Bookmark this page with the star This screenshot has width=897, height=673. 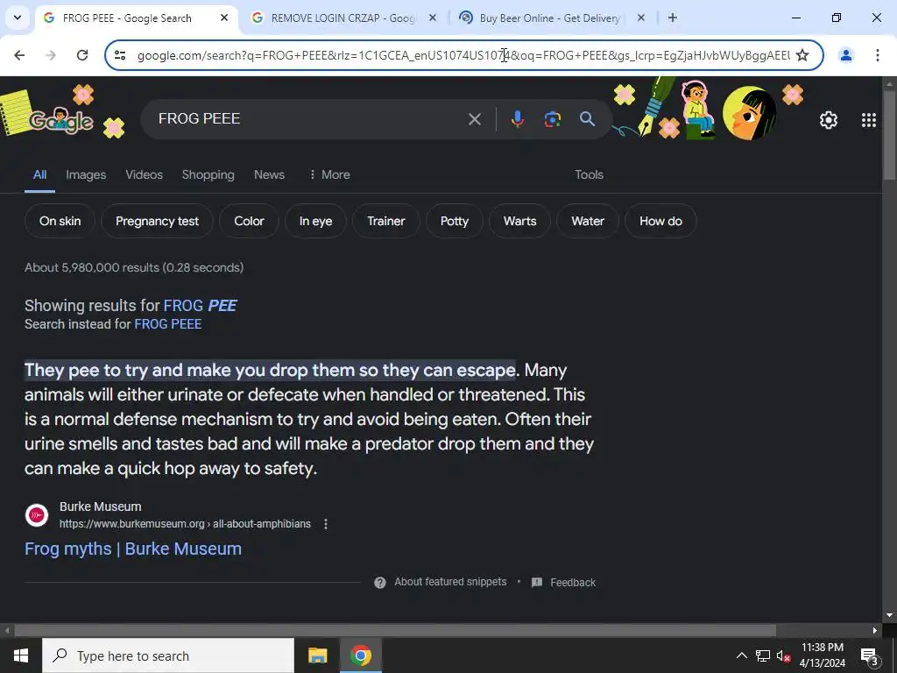click(802, 55)
